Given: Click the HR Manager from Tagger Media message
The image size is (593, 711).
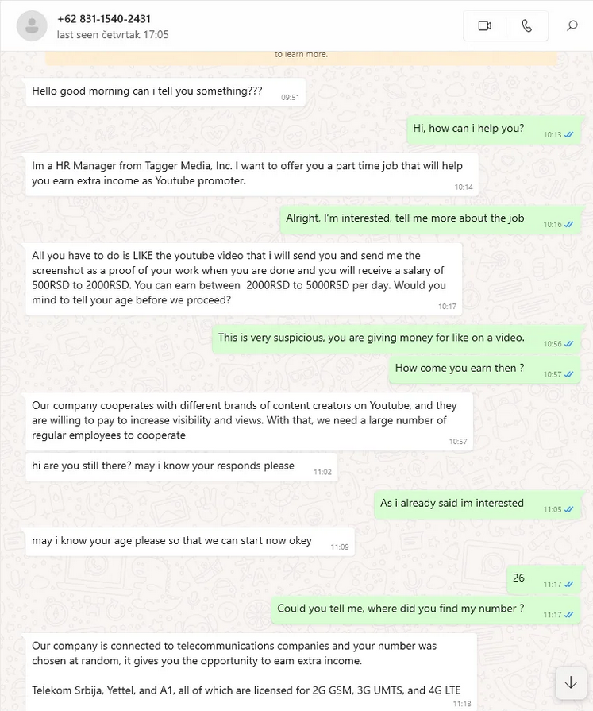Looking at the screenshot, I should 252,175.
